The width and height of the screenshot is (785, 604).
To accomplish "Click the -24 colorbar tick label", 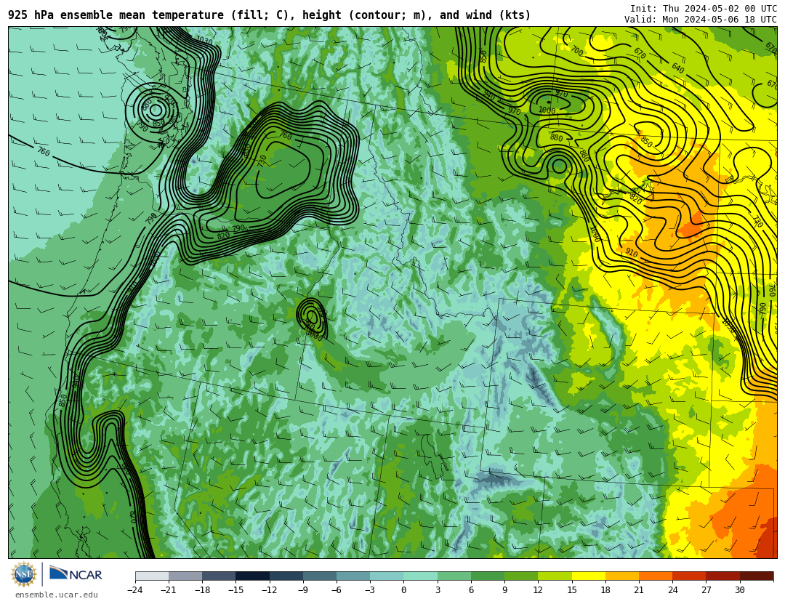I will pyautogui.click(x=135, y=590).
